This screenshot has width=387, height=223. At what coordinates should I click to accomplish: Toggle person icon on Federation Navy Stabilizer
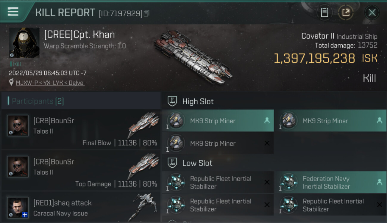[379, 182]
